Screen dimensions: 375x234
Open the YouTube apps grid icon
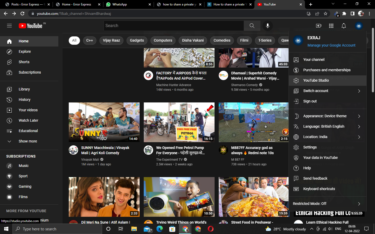pyautogui.click(x=331, y=26)
